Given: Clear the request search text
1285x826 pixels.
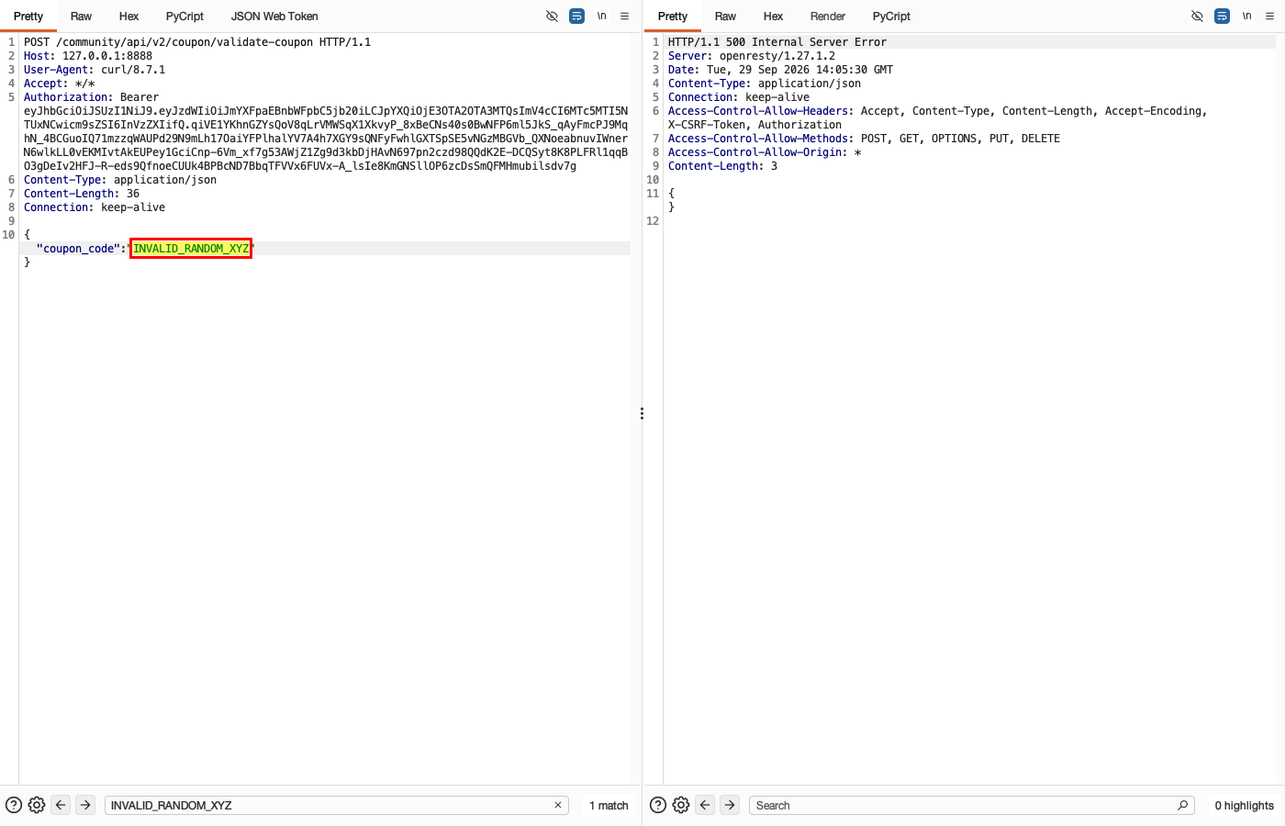Looking at the screenshot, I should tap(558, 805).
